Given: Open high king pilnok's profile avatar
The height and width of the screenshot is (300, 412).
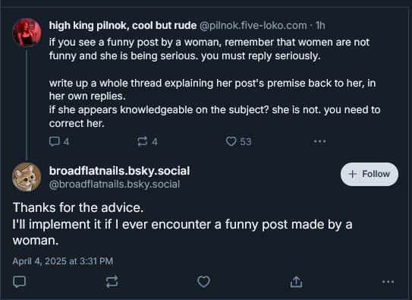Looking at the screenshot, I should click(x=27, y=33).
